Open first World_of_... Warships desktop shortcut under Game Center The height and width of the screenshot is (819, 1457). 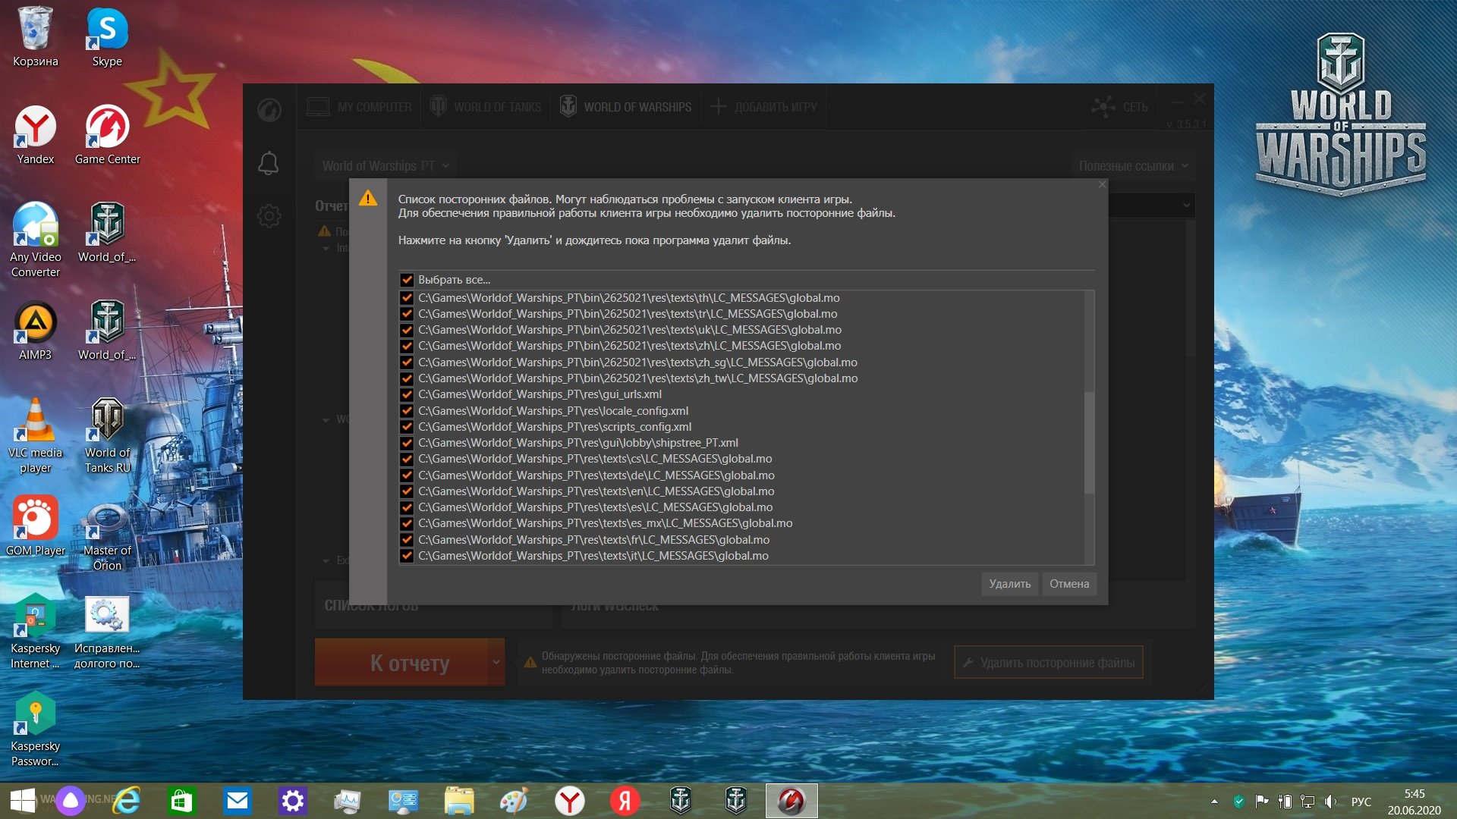tap(107, 232)
